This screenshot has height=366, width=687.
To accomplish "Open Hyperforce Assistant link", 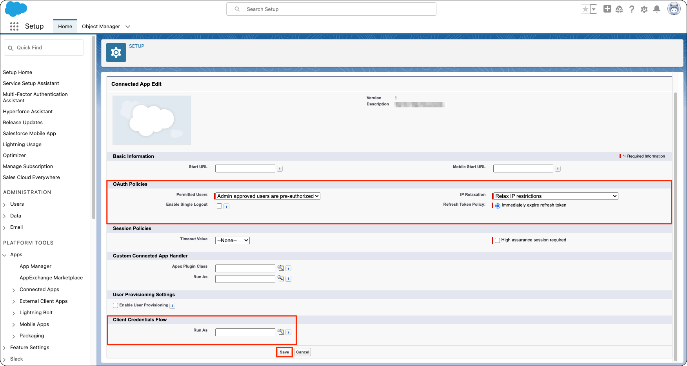I will pyautogui.click(x=28, y=112).
